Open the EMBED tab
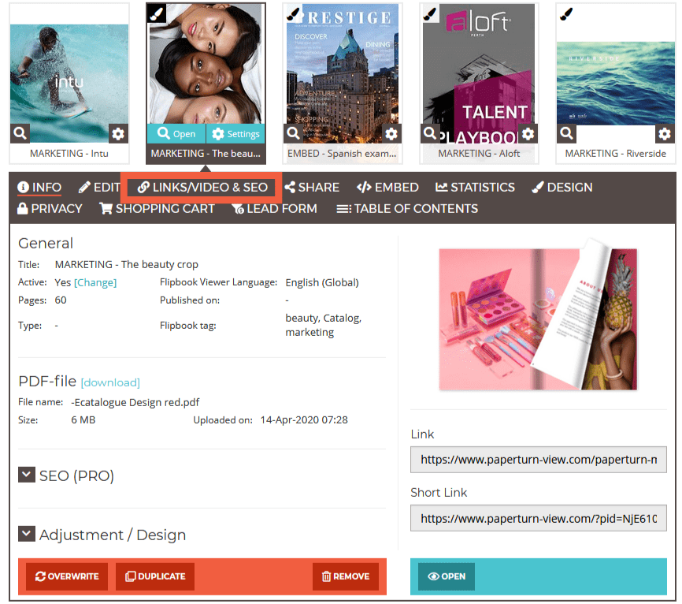This screenshot has height=604, width=682. (387, 188)
